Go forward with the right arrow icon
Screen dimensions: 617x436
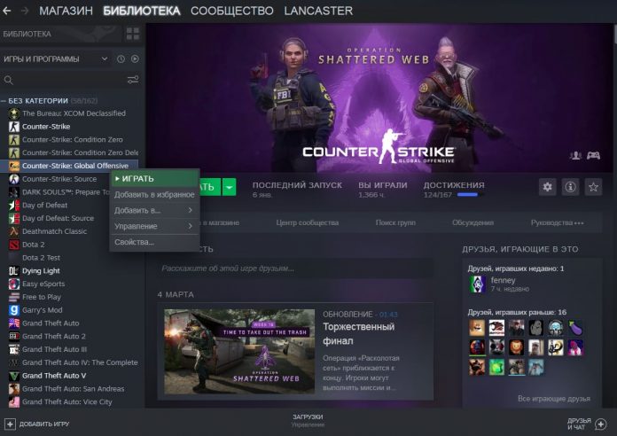click(25, 11)
